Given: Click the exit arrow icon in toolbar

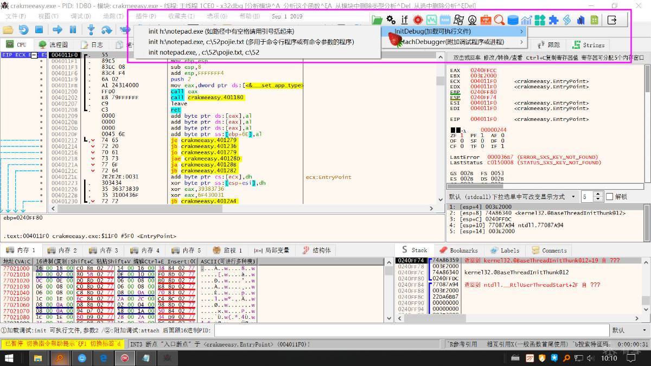Looking at the screenshot, I should [x=612, y=20].
